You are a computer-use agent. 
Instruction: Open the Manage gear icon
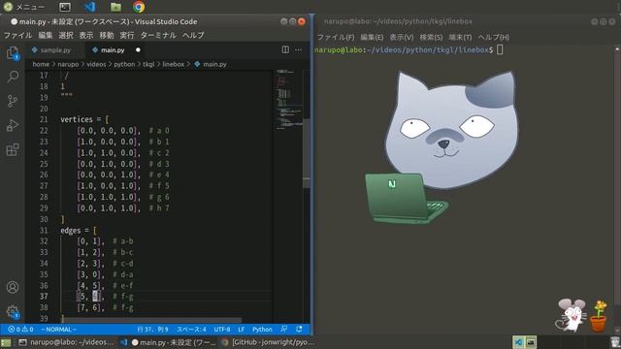[x=13, y=312]
